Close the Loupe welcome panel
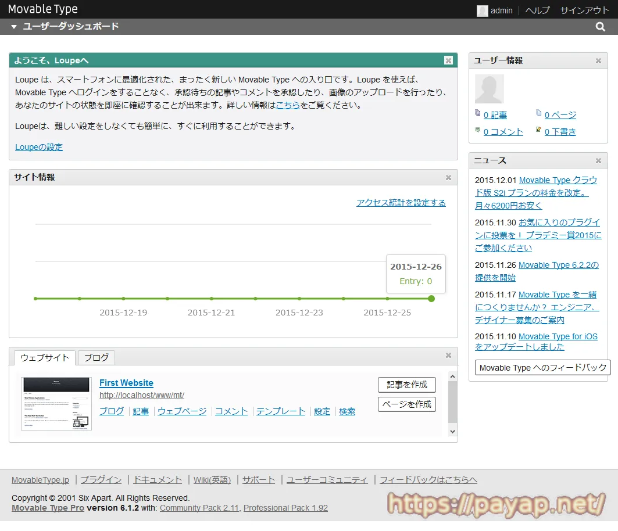Screen dimensions: 618x531 click(x=448, y=60)
